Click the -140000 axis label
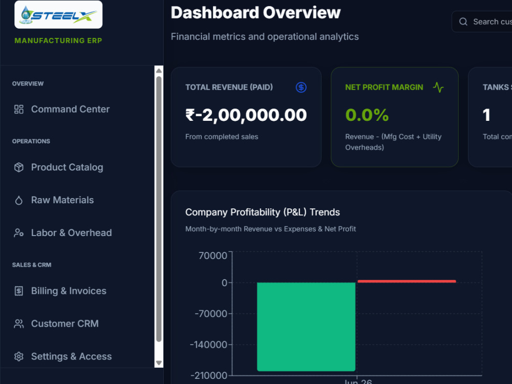 click(x=208, y=345)
